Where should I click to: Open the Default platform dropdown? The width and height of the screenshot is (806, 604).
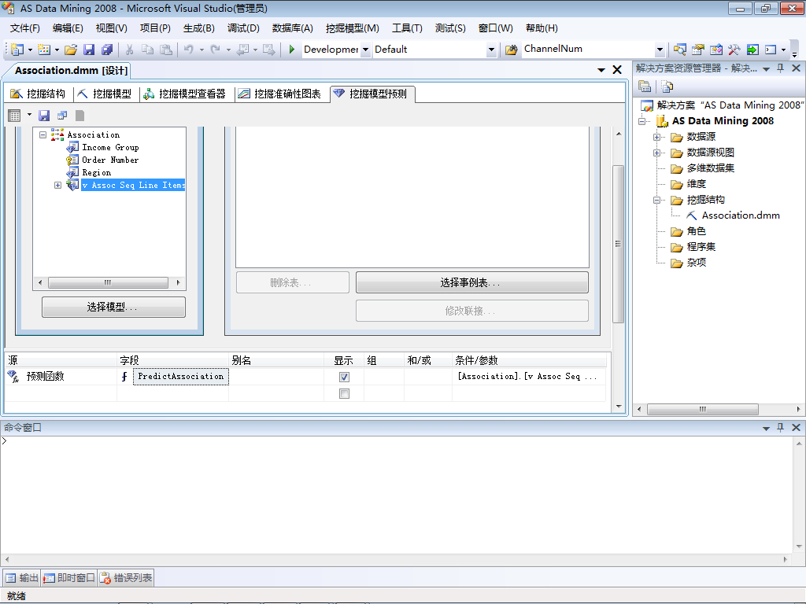pos(491,50)
